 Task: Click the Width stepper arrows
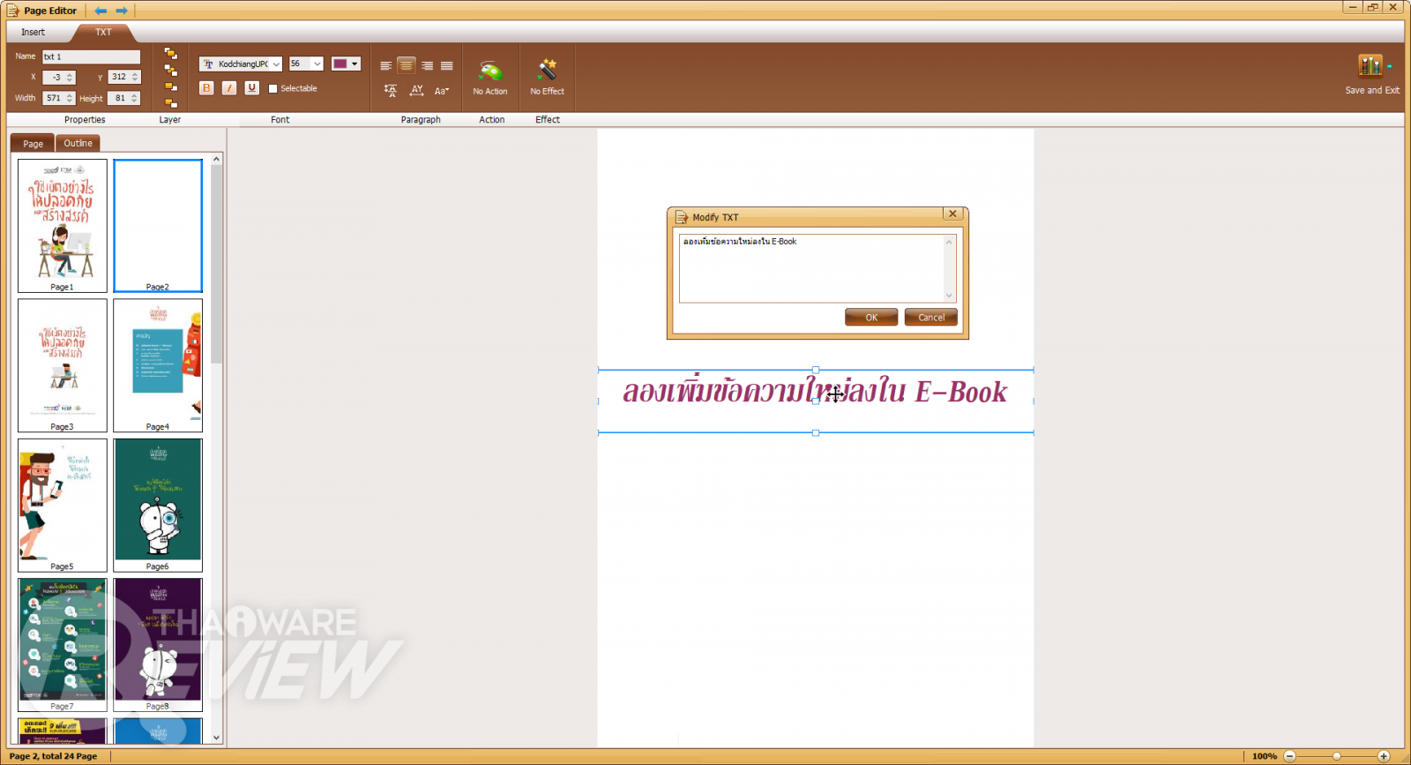point(70,99)
